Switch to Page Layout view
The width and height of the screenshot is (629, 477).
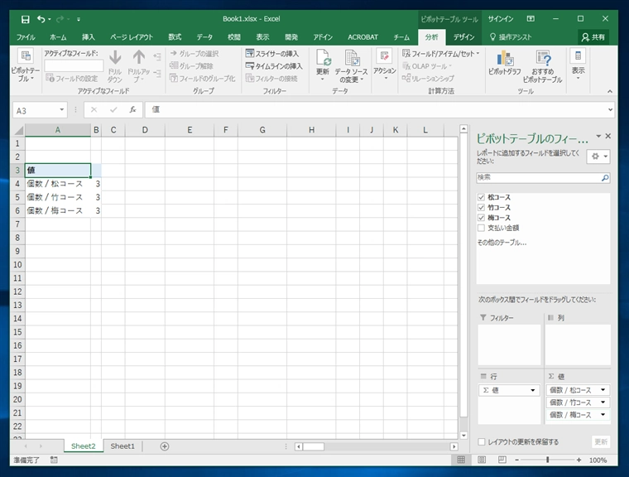coord(482,460)
